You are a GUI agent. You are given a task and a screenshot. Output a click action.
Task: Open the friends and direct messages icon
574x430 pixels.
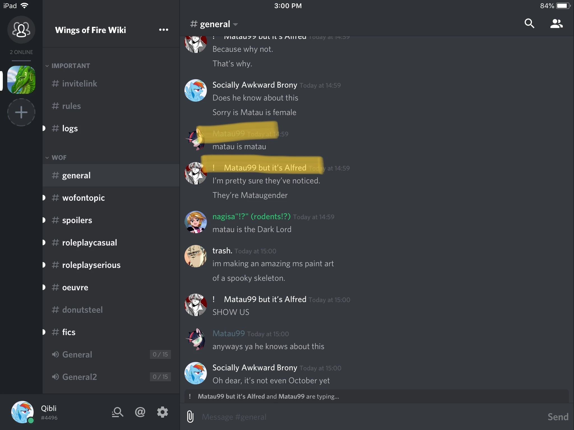pyautogui.click(x=21, y=30)
